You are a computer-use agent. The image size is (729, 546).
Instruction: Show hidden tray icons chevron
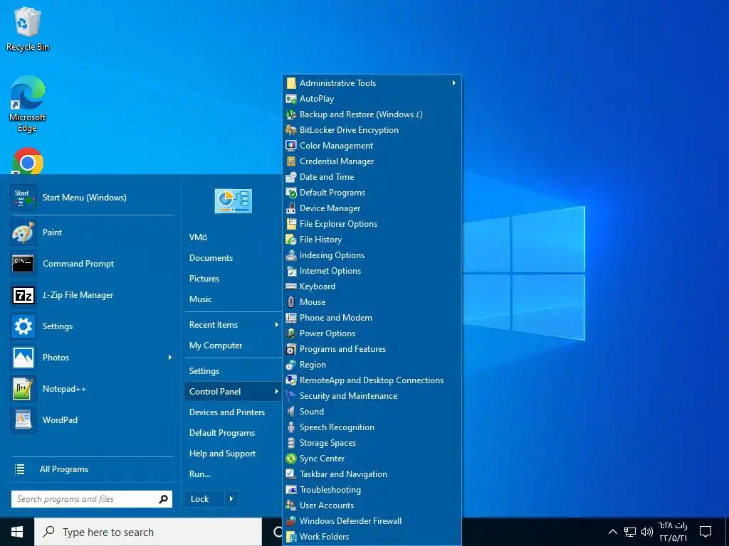click(613, 532)
